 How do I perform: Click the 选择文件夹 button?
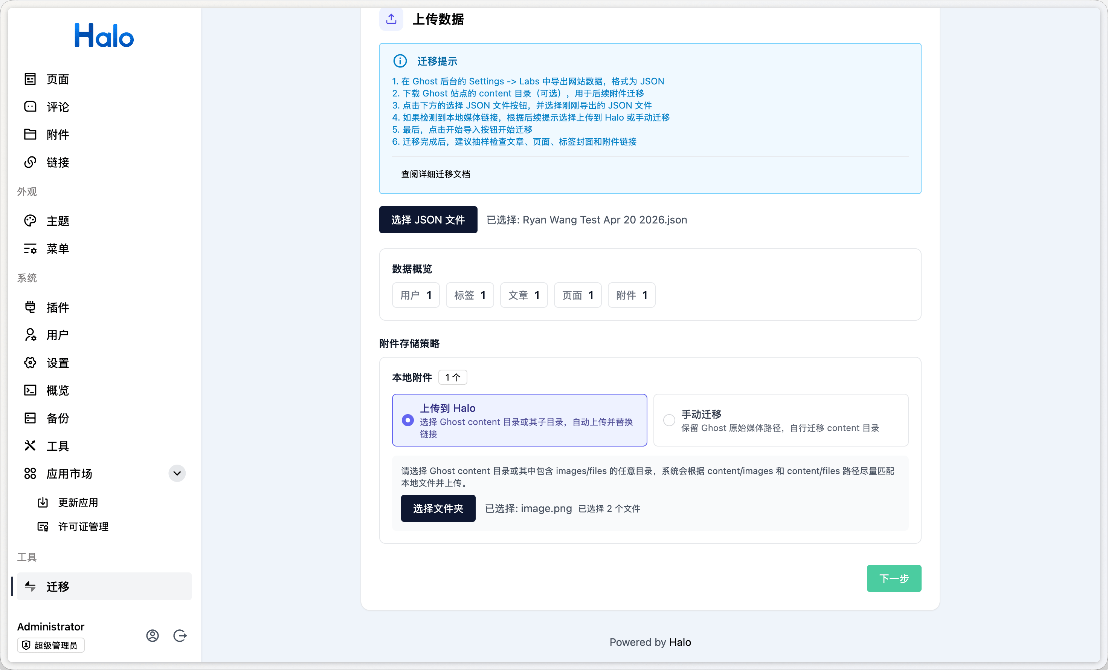[x=438, y=508]
